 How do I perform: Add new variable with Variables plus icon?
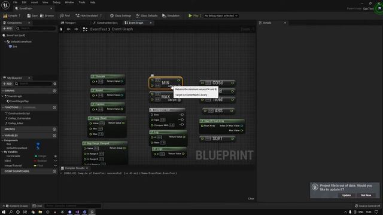click(x=54, y=136)
